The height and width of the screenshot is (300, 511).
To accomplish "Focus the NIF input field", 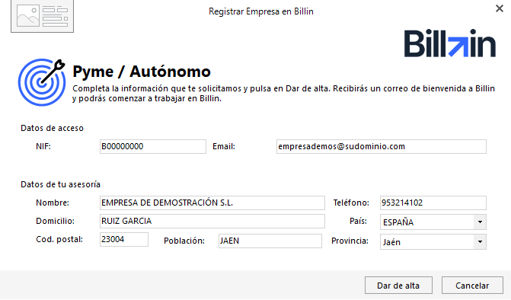I will 153,147.
